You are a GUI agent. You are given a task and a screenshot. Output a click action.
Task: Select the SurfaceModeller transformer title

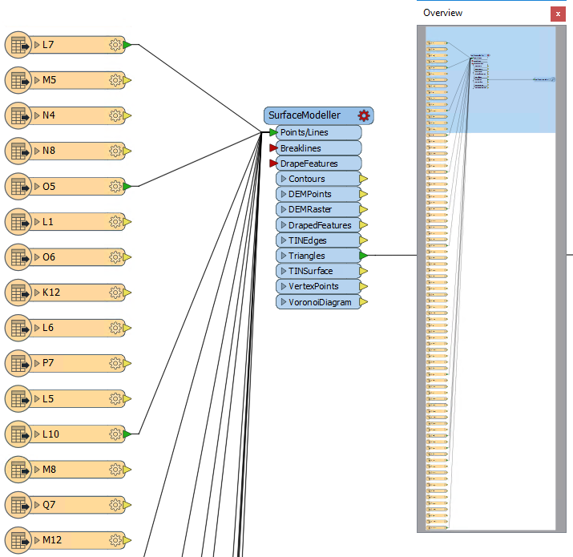305,115
